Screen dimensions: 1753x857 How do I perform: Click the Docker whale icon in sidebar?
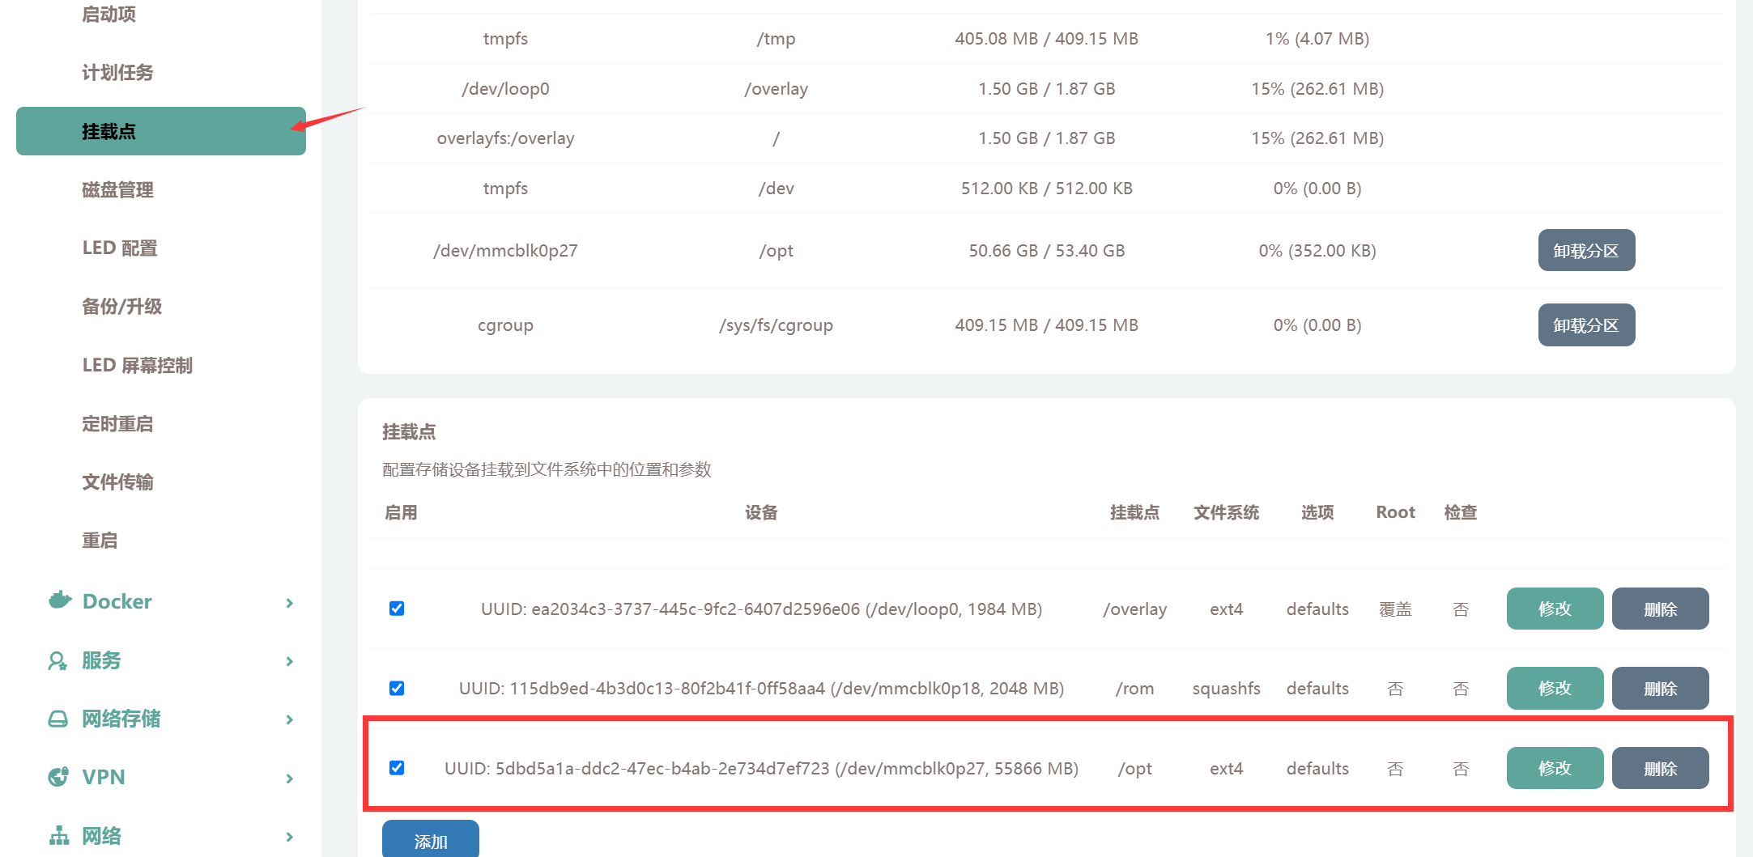(60, 601)
